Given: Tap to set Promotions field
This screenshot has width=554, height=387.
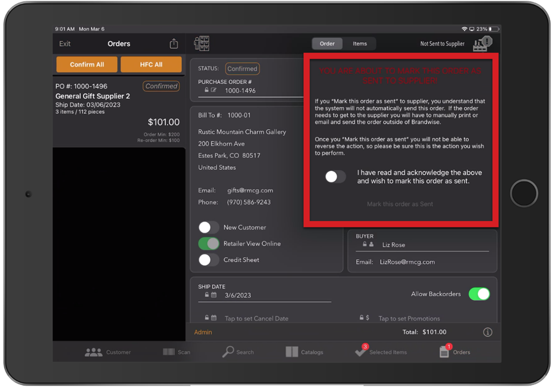Looking at the screenshot, I should click(409, 318).
